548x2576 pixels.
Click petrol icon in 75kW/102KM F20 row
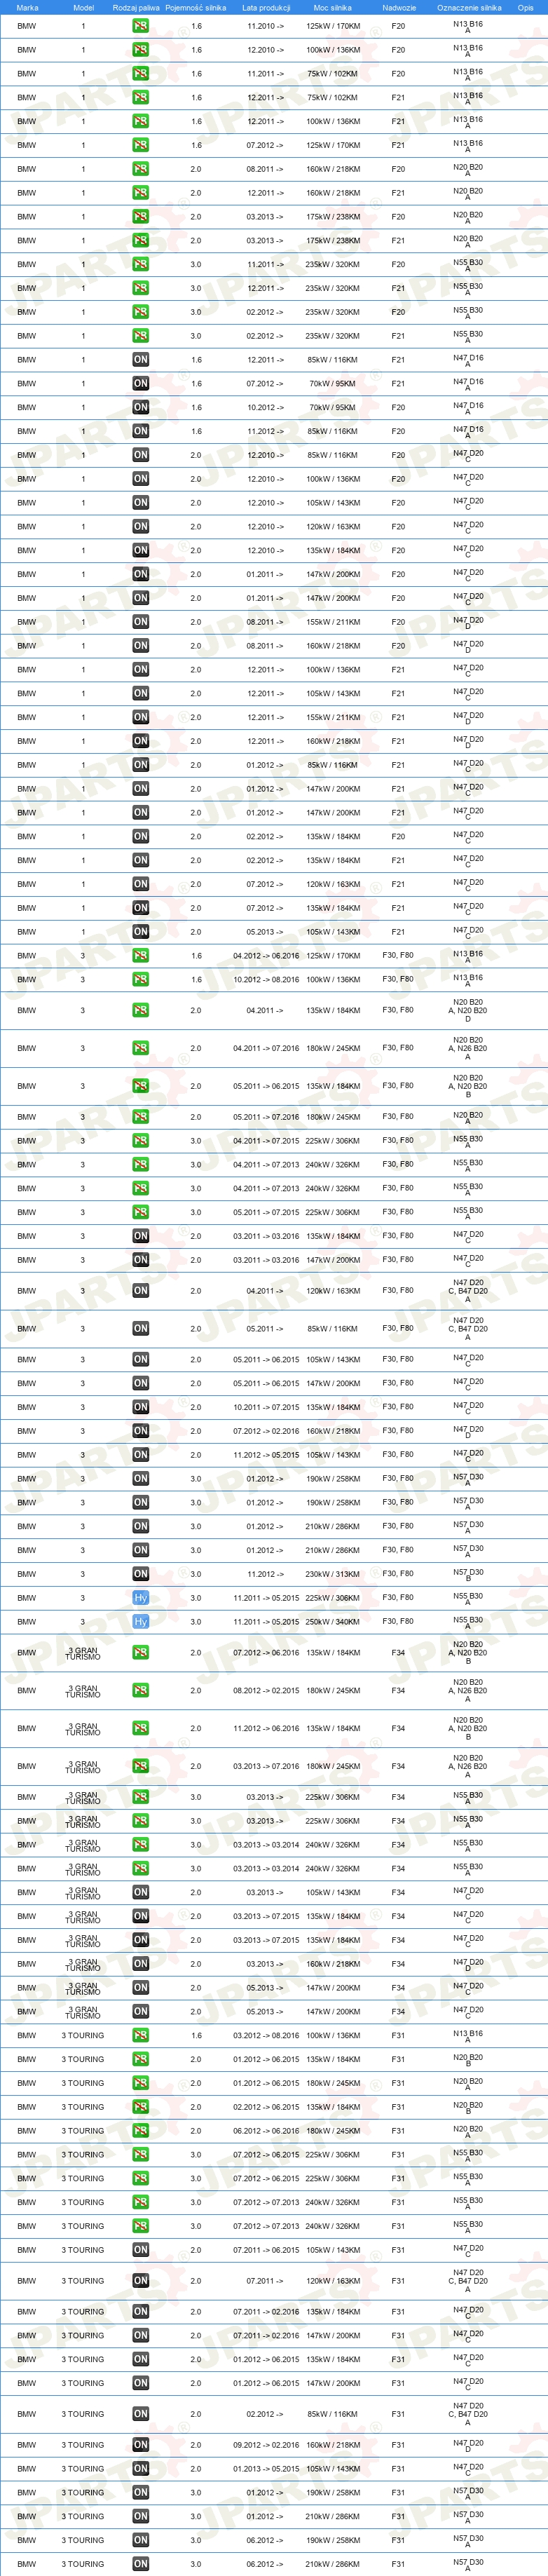[x=141, y=74]
